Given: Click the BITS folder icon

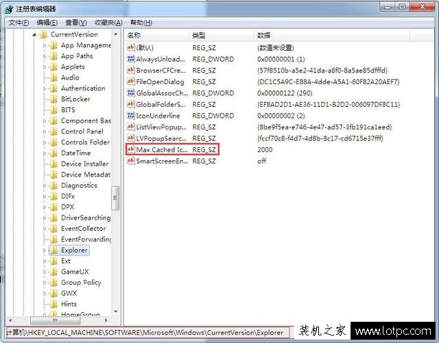Looking at the screenshot, I should tap(54, 110).
